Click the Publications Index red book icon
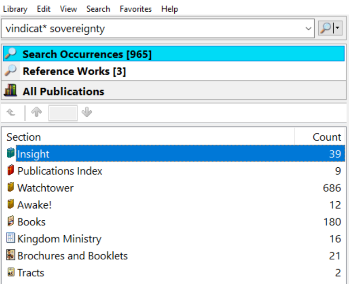 point(10,170)
